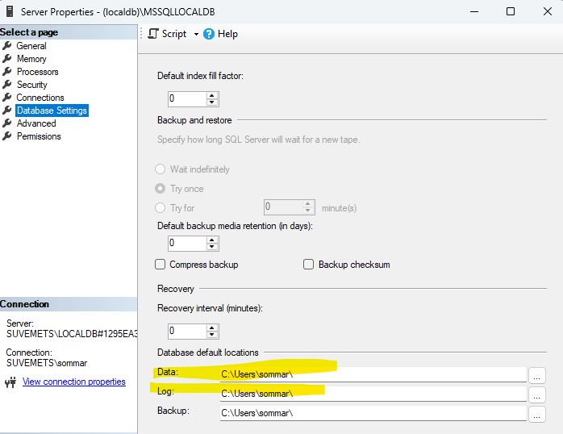563x434 pixels.
Task: Close the Server Properties window
Action: click(548, 11)
